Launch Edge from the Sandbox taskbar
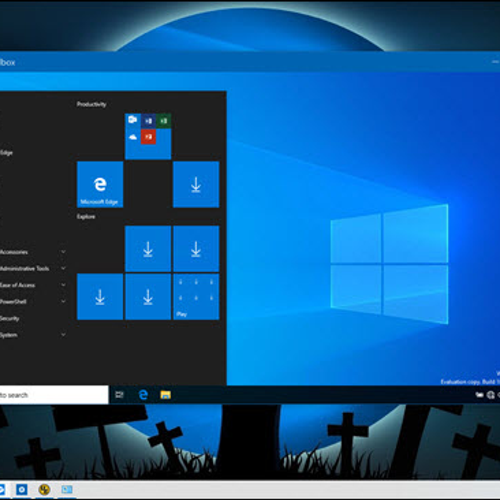The height and width of the screenshot is (500, 500). coord(143,395)
